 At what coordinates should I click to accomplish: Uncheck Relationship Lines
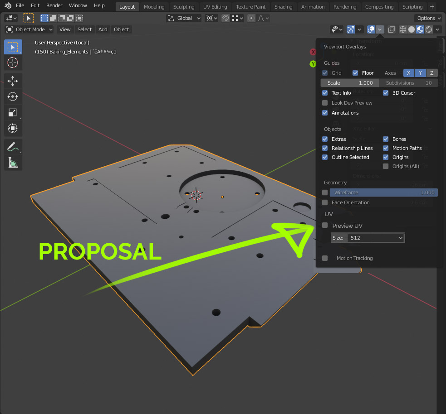click(325, 148)
